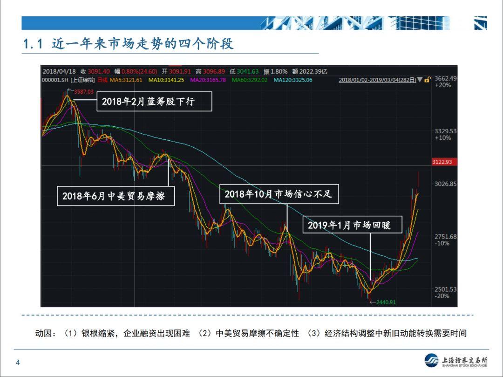Click the high price 3096.89
503x377 pixels.
coord(214,72)
